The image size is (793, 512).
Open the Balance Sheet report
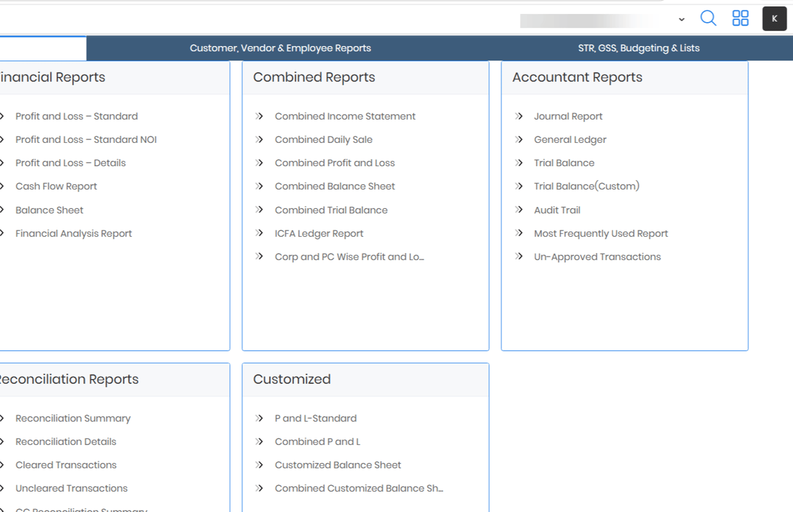49,210
